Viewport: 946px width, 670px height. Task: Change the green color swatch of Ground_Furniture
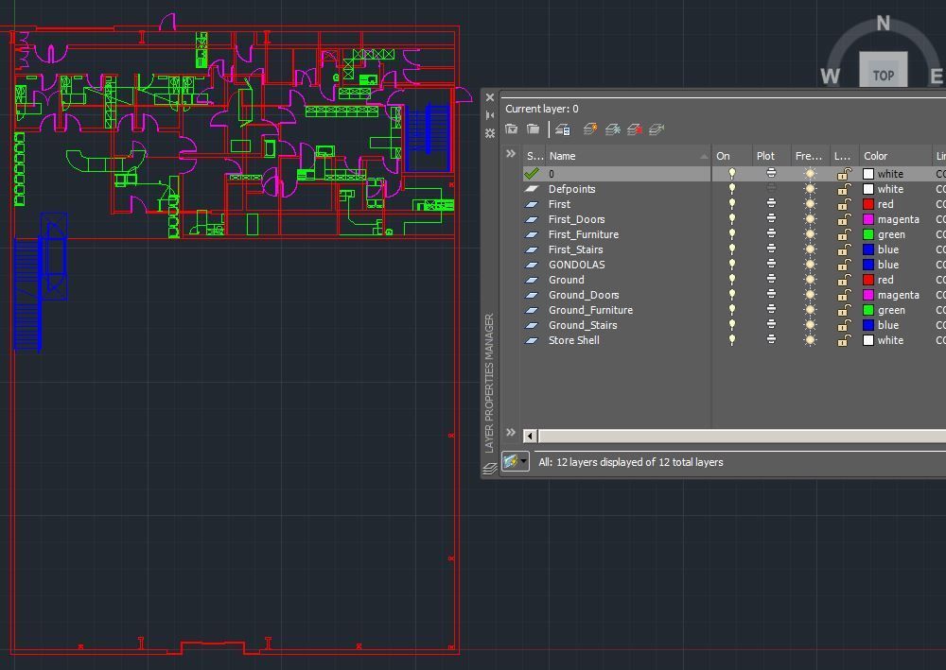point(868,310)
